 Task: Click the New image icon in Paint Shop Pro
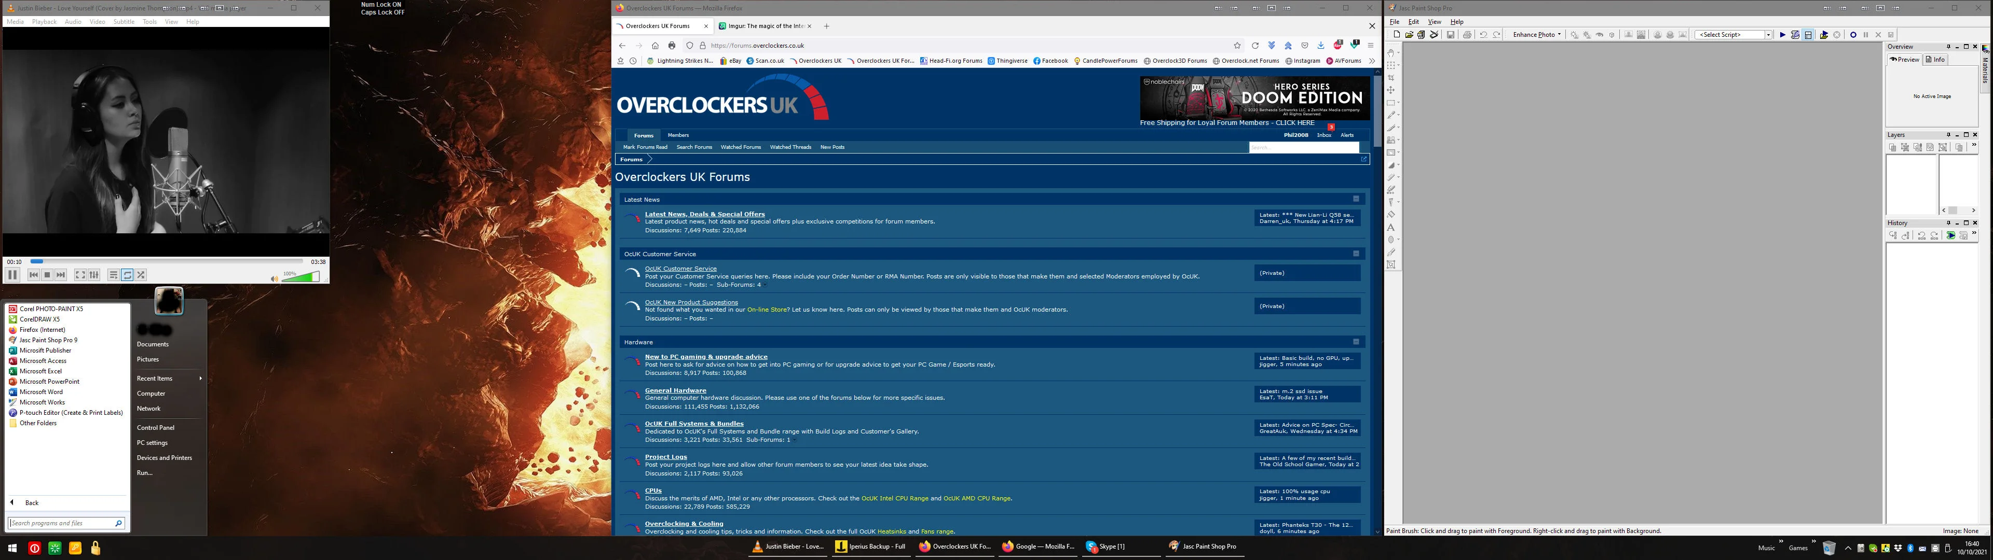1397,35
